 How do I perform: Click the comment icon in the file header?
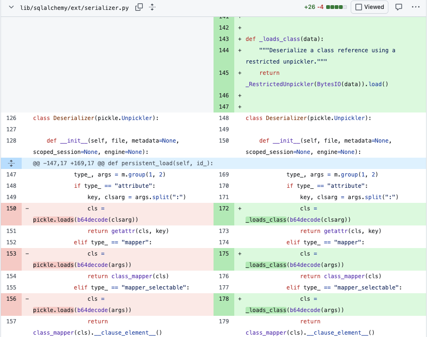point(400,7)
